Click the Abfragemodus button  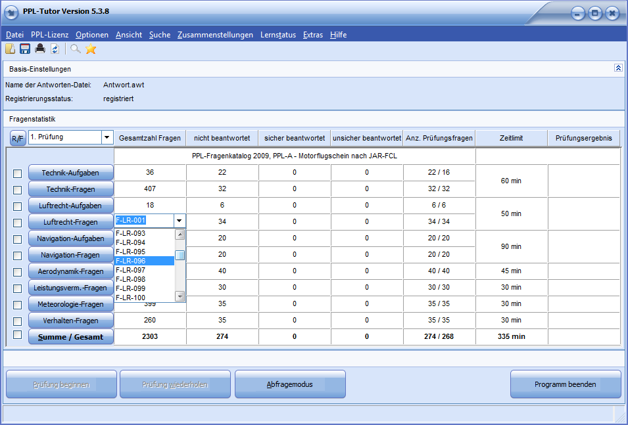coord(290,384)
